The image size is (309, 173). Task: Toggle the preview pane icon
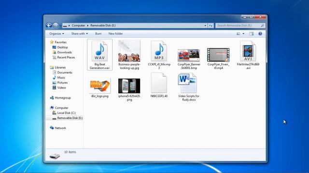(252, 34)
